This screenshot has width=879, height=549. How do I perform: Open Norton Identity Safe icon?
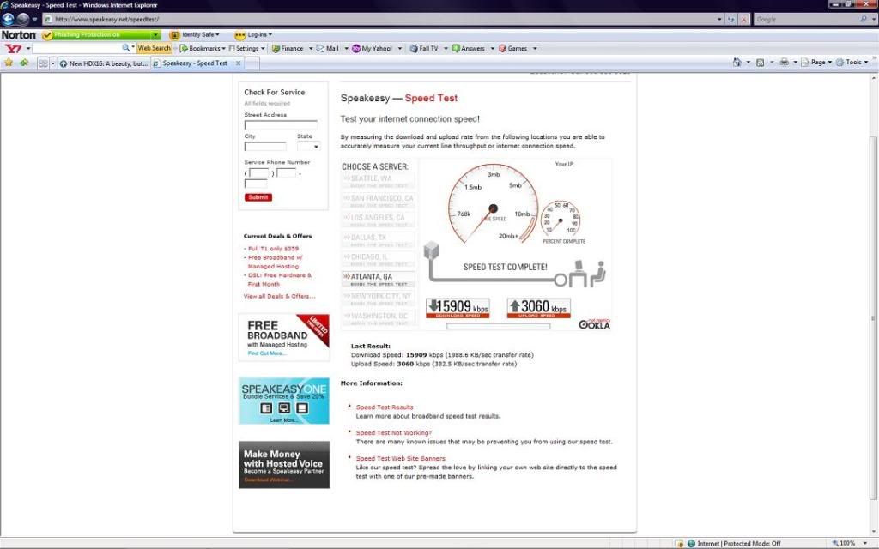click(174, 34)
